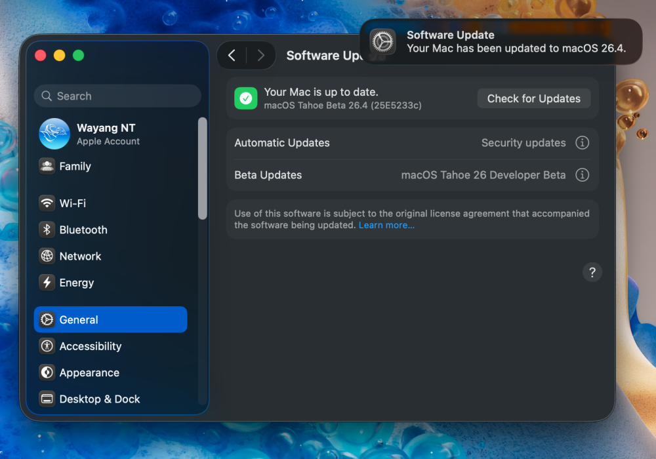The width and height of the screenshot is (656, 459).
Task: Click 'Your Mac is up to date.' text
Action: coord(321,92)
